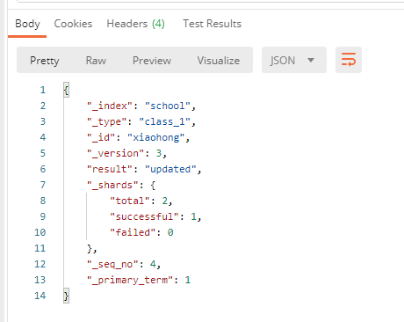The height and width of the screenshot is (322, 404).
Task: Click the opening brace on line 1
Action: click(66, 90)
